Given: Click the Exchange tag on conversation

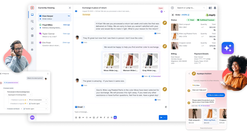Looking at the screenshot, I should (86, 14).
